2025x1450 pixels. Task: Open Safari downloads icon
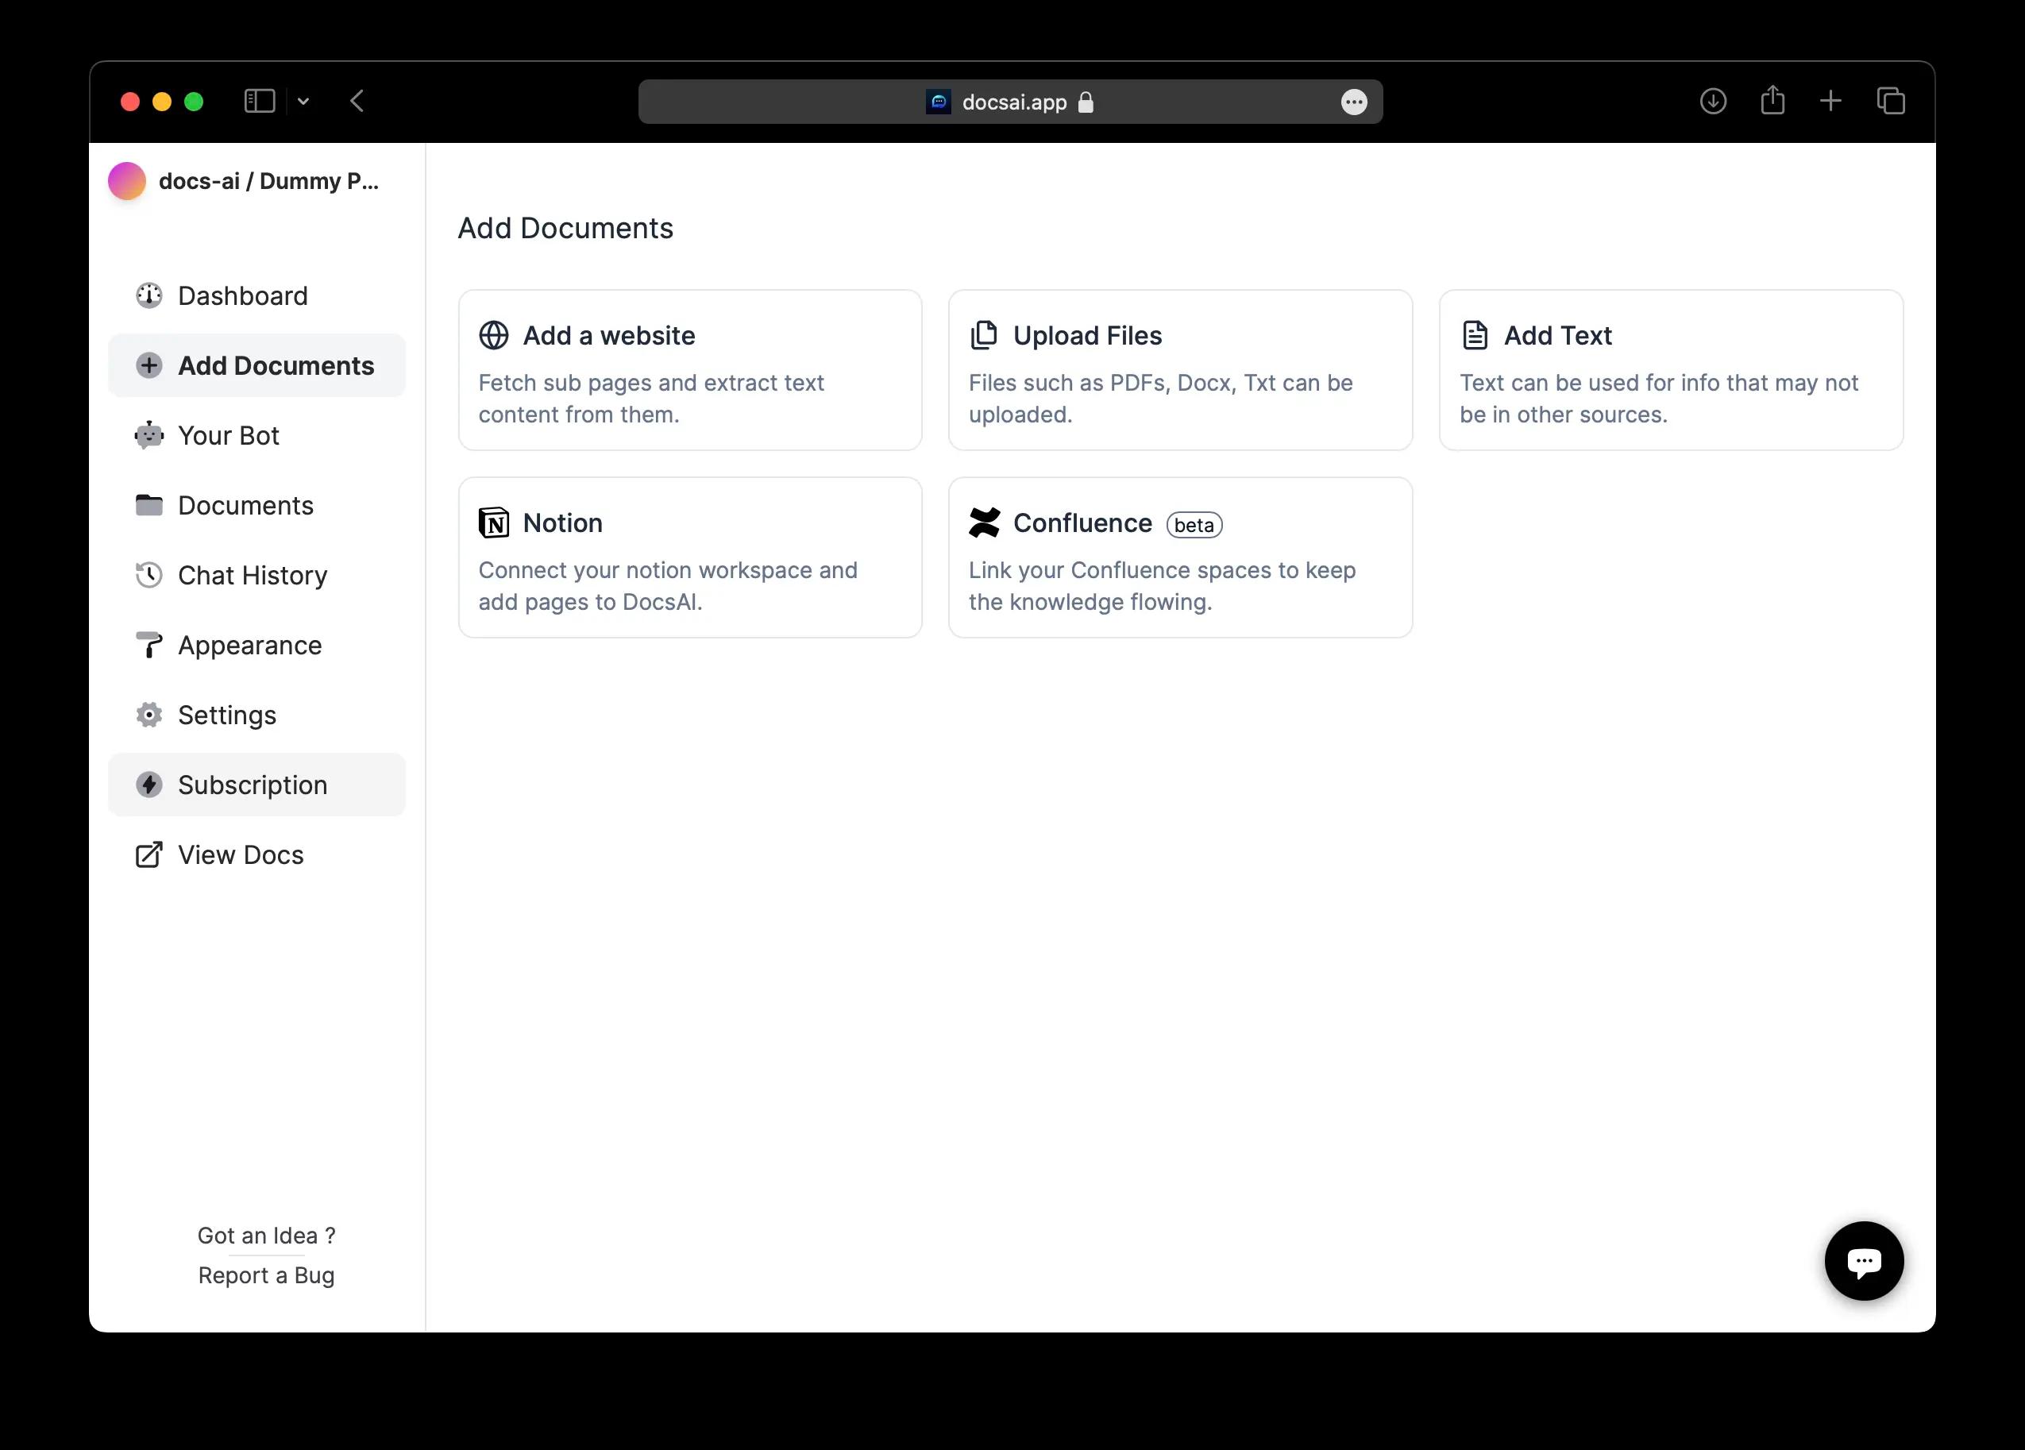(1712, 102)
